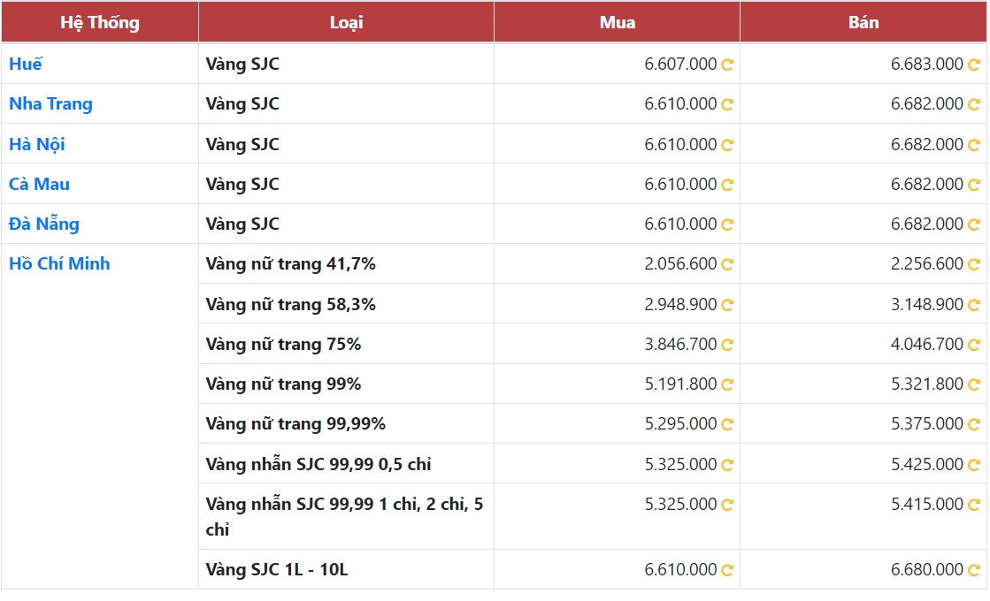
Task: Click the Hồ Chí Minh link
Action: pos(59,263)
